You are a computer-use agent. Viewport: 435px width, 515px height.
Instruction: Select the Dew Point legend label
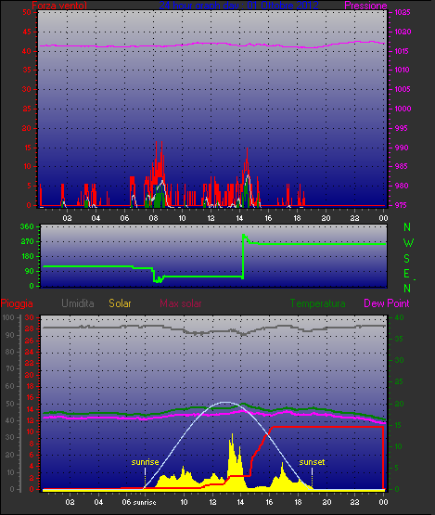(x=387, y=303)
